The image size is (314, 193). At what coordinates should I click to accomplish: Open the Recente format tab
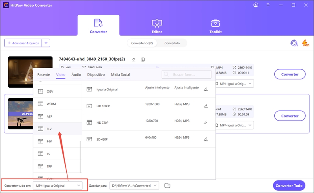point(44,74)
